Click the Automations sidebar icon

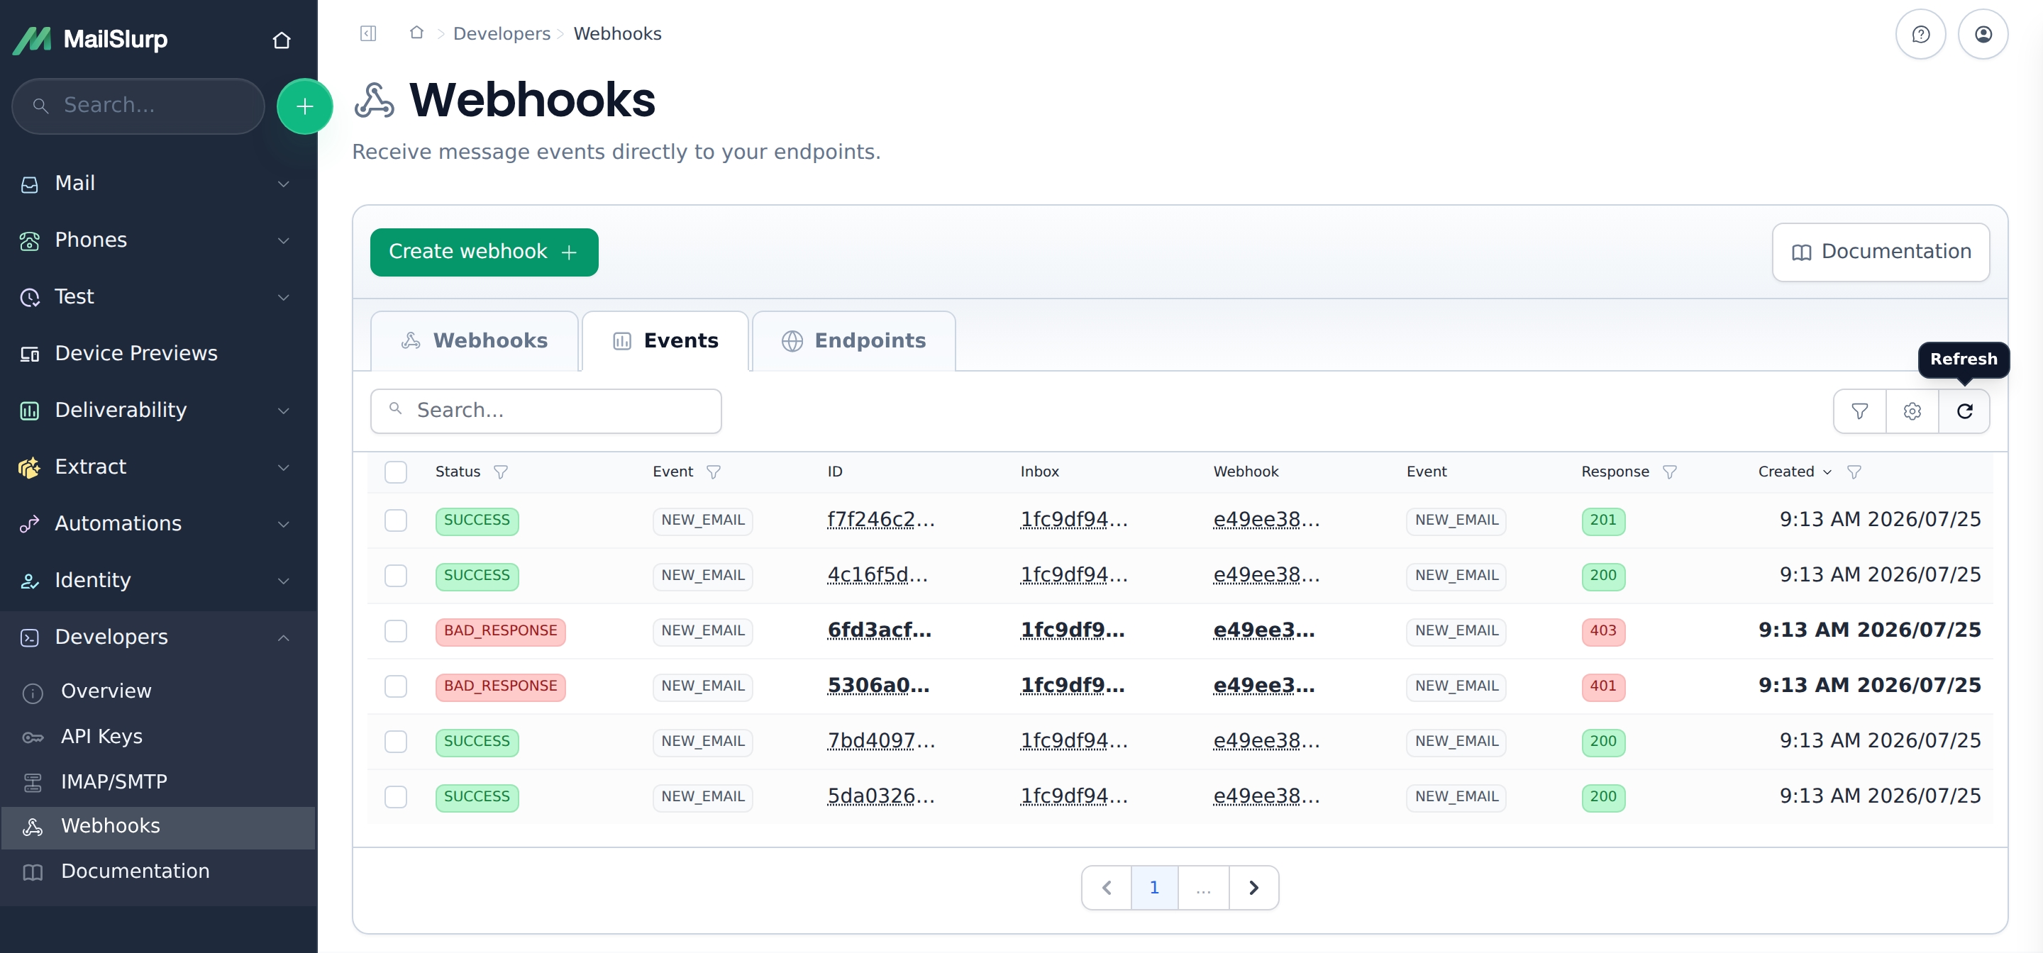click(29, 524)
